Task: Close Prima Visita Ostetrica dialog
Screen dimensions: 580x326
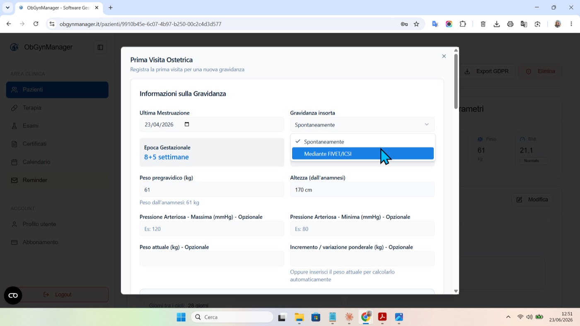Action: [x=444, y=56]
